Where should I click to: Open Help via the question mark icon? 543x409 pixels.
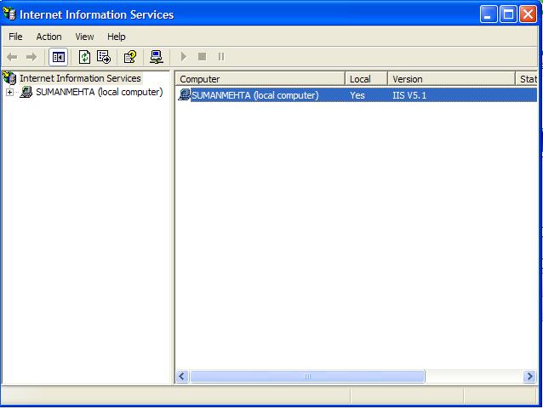[x=130, y=57]
